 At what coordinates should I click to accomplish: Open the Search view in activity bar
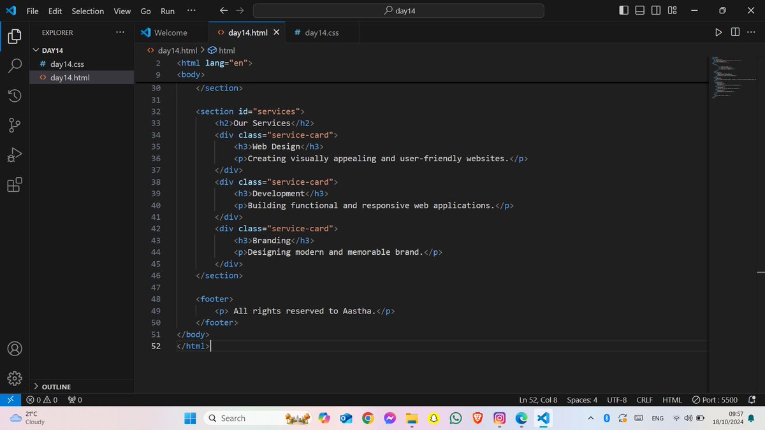14,66
